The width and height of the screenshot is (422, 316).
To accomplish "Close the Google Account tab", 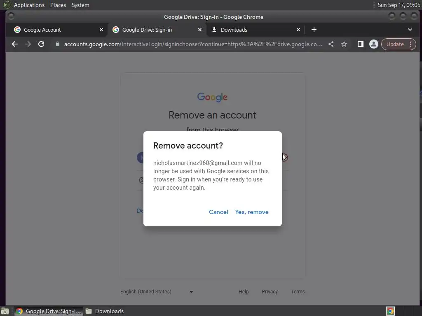I will 101,30.
